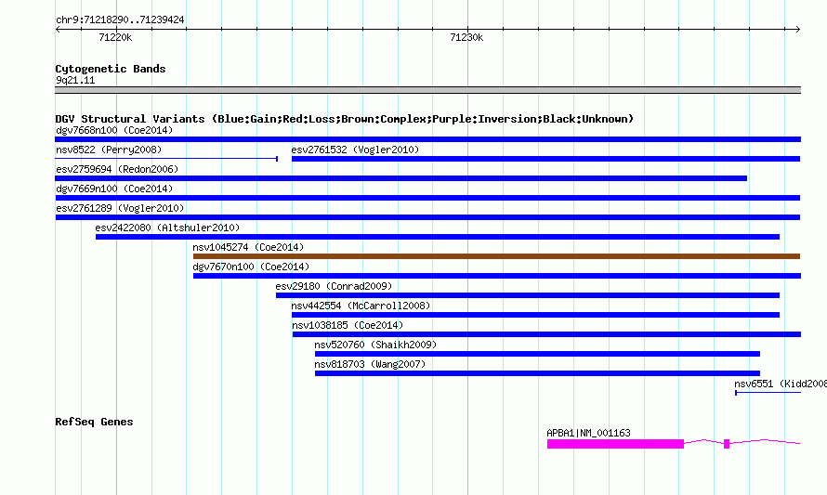Click the nsv1038185 (Coe2014) variant bar
827x495 pixels.
pos(546,334)
